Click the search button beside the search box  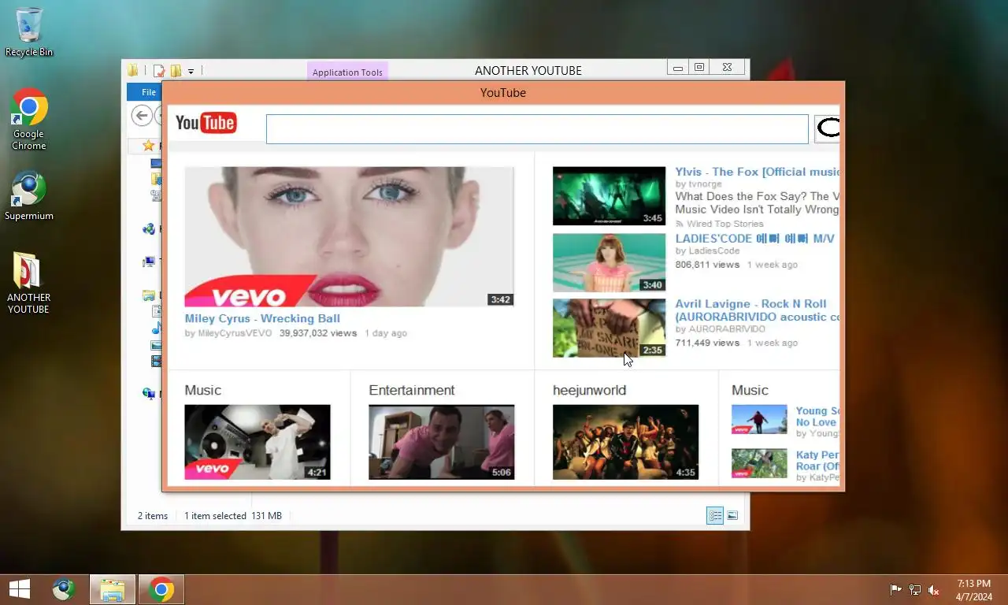[827, 128]
